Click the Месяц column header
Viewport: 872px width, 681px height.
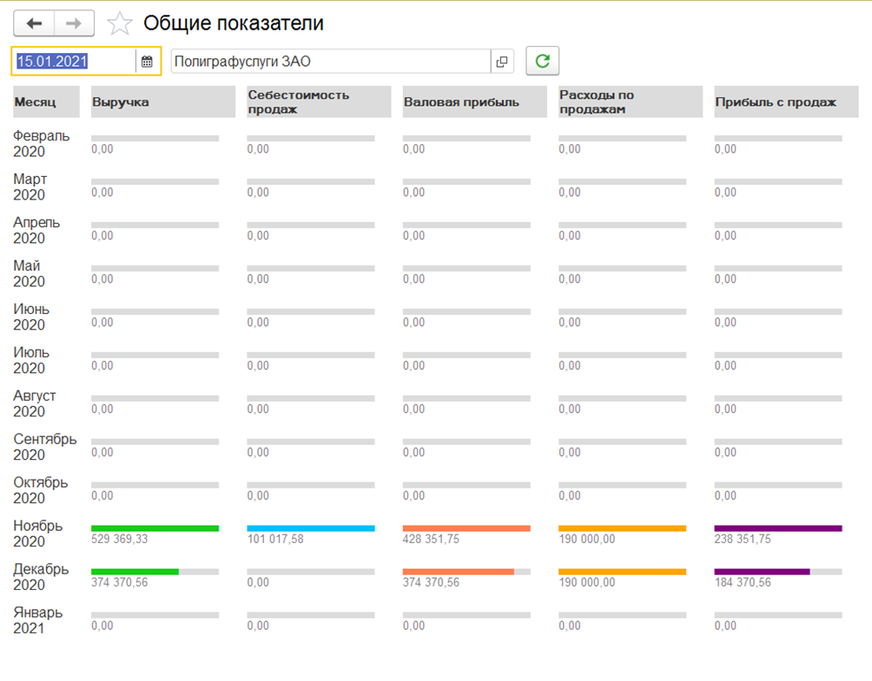(x=46, y=101)
